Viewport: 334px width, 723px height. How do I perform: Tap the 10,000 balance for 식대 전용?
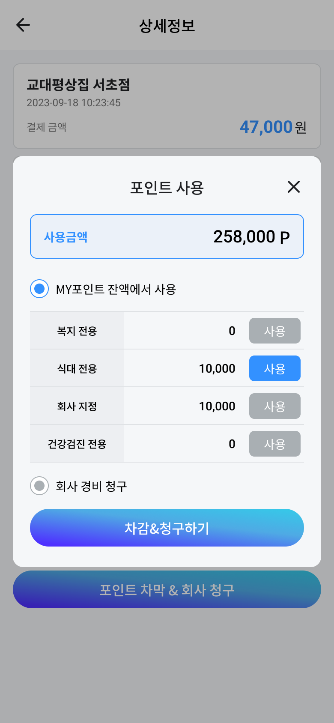click(217, 368)
